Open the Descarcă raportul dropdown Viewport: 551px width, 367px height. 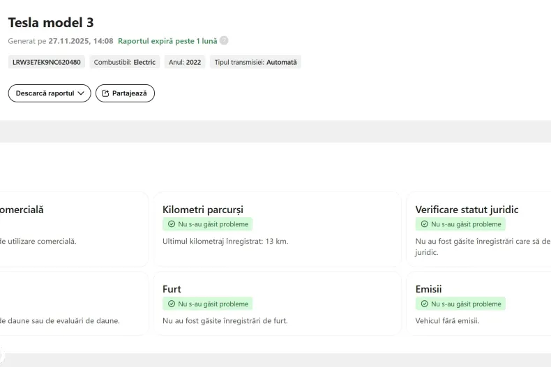click(x=50, y=93)
